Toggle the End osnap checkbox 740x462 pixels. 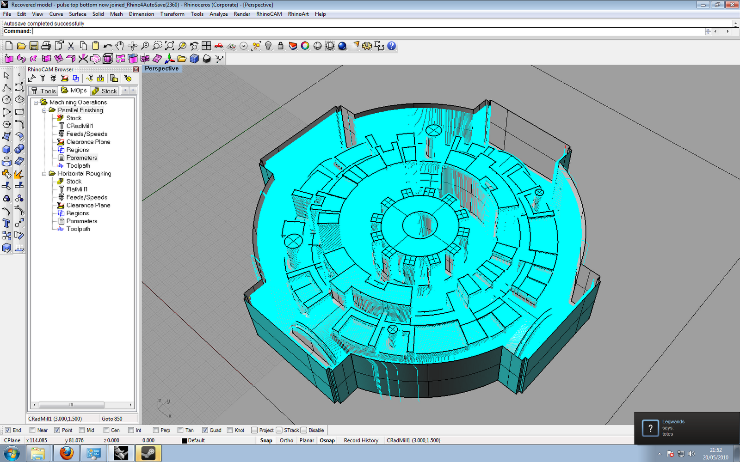tap(7, 430)
